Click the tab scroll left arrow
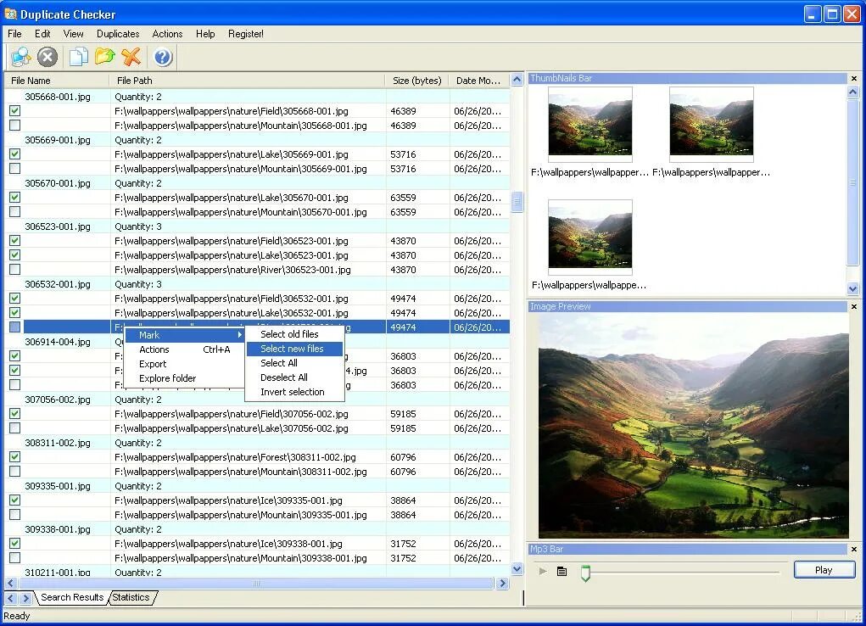Image resolution: width=866 pixels, height=626 pixels. (x=11, y=598)
